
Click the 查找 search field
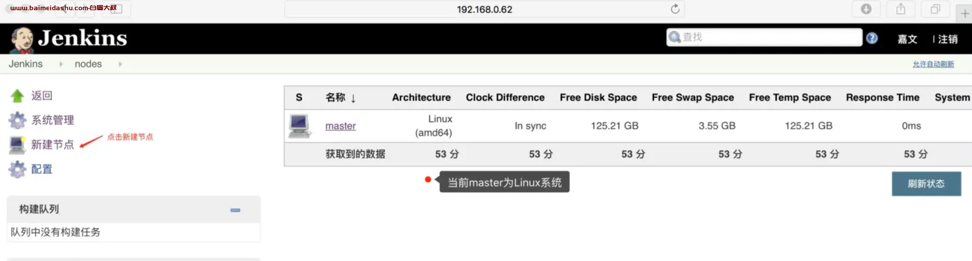pos(764,37)
